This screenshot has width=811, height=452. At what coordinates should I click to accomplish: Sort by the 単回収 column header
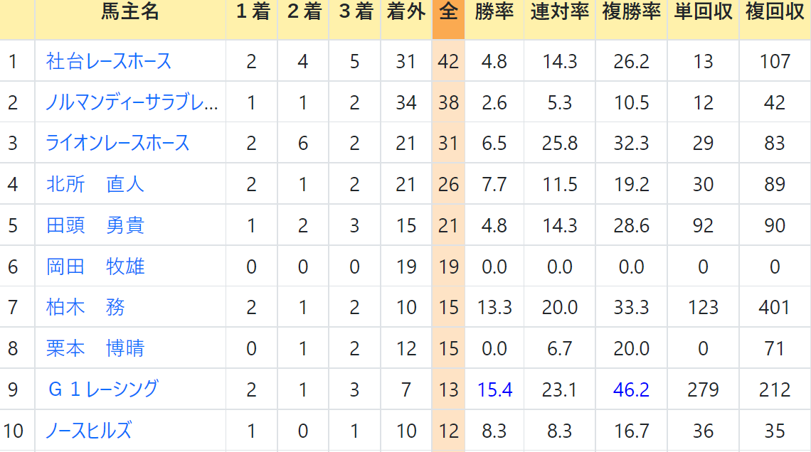[704, 11]
